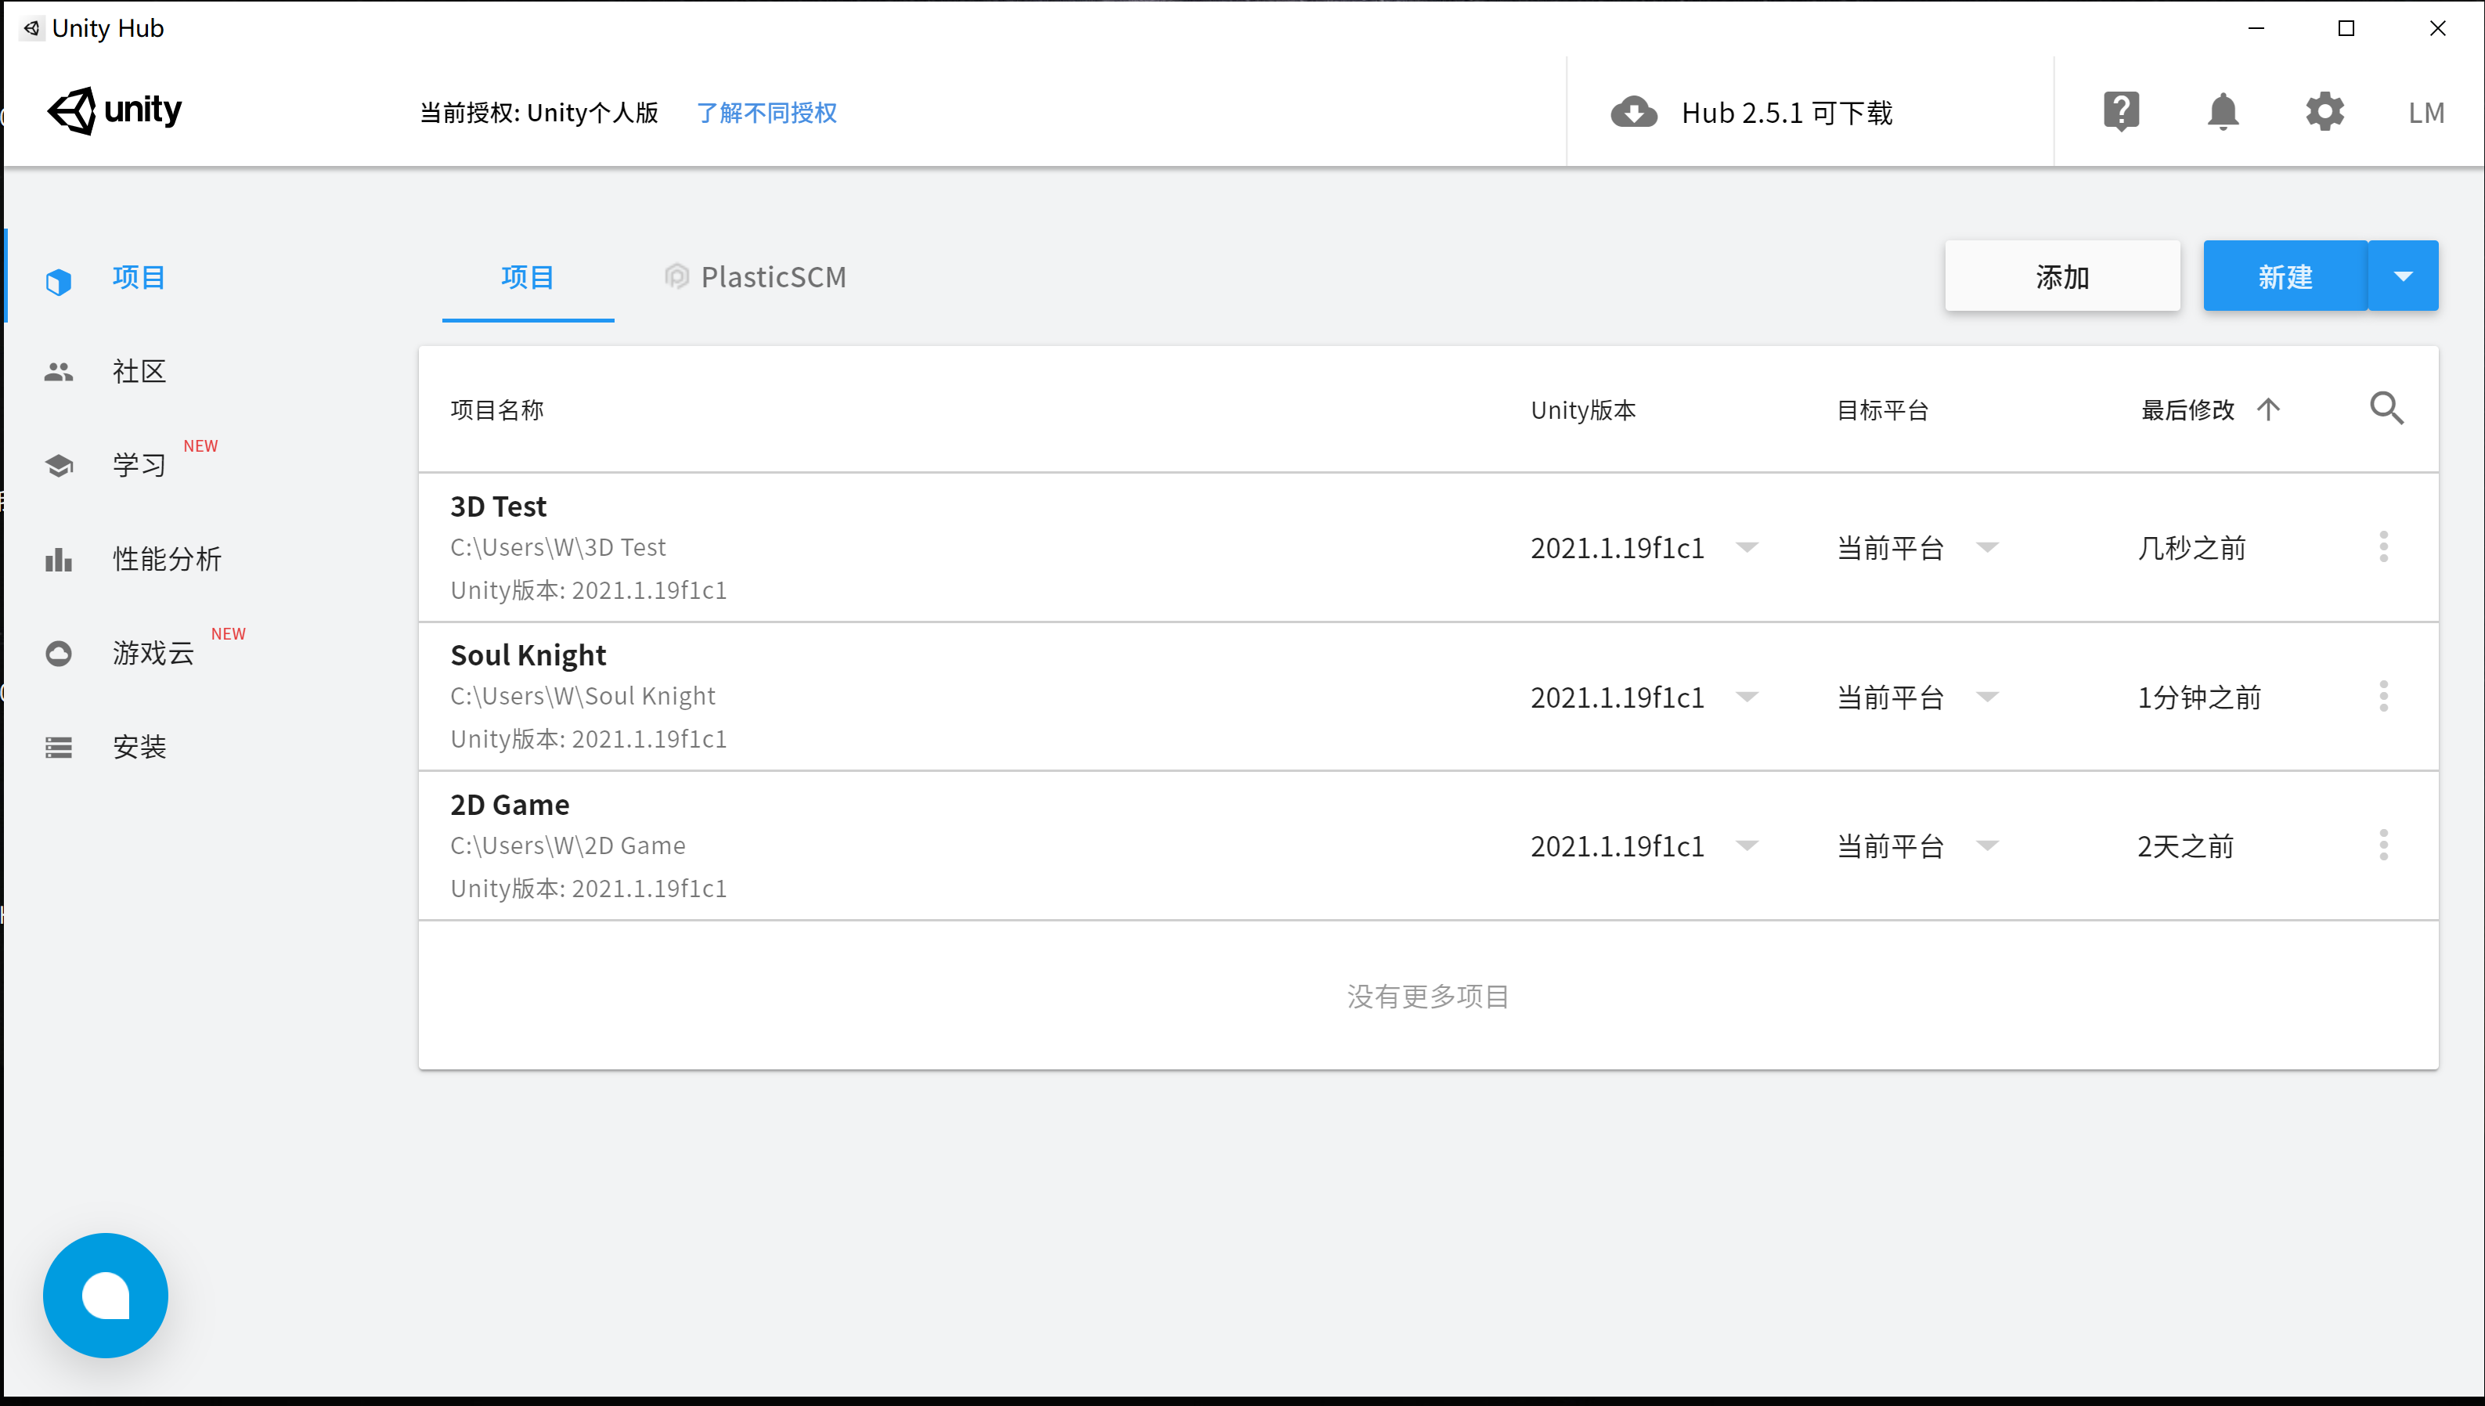Viewport: 2485px width, 1406px height.
Task: Expand Unity version dropdown for 3D Test
Action: pyautogui.click(x=1747, y=547)
